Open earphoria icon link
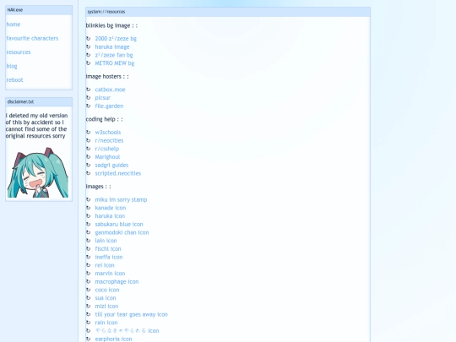Viewport: 456px width, 342px height. 113,339
